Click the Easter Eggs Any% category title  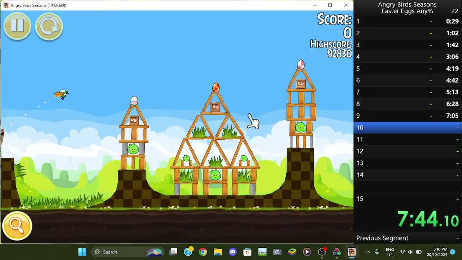407,11
